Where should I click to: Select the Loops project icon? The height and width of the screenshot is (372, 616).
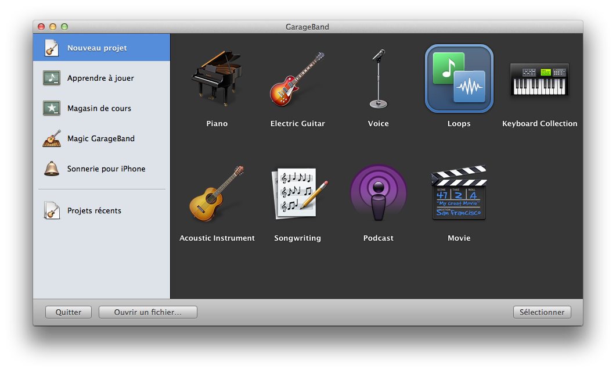tap(459, 79)
